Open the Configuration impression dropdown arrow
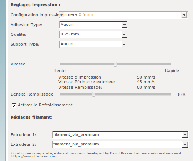The image size is (193, 161). [184, 15]
